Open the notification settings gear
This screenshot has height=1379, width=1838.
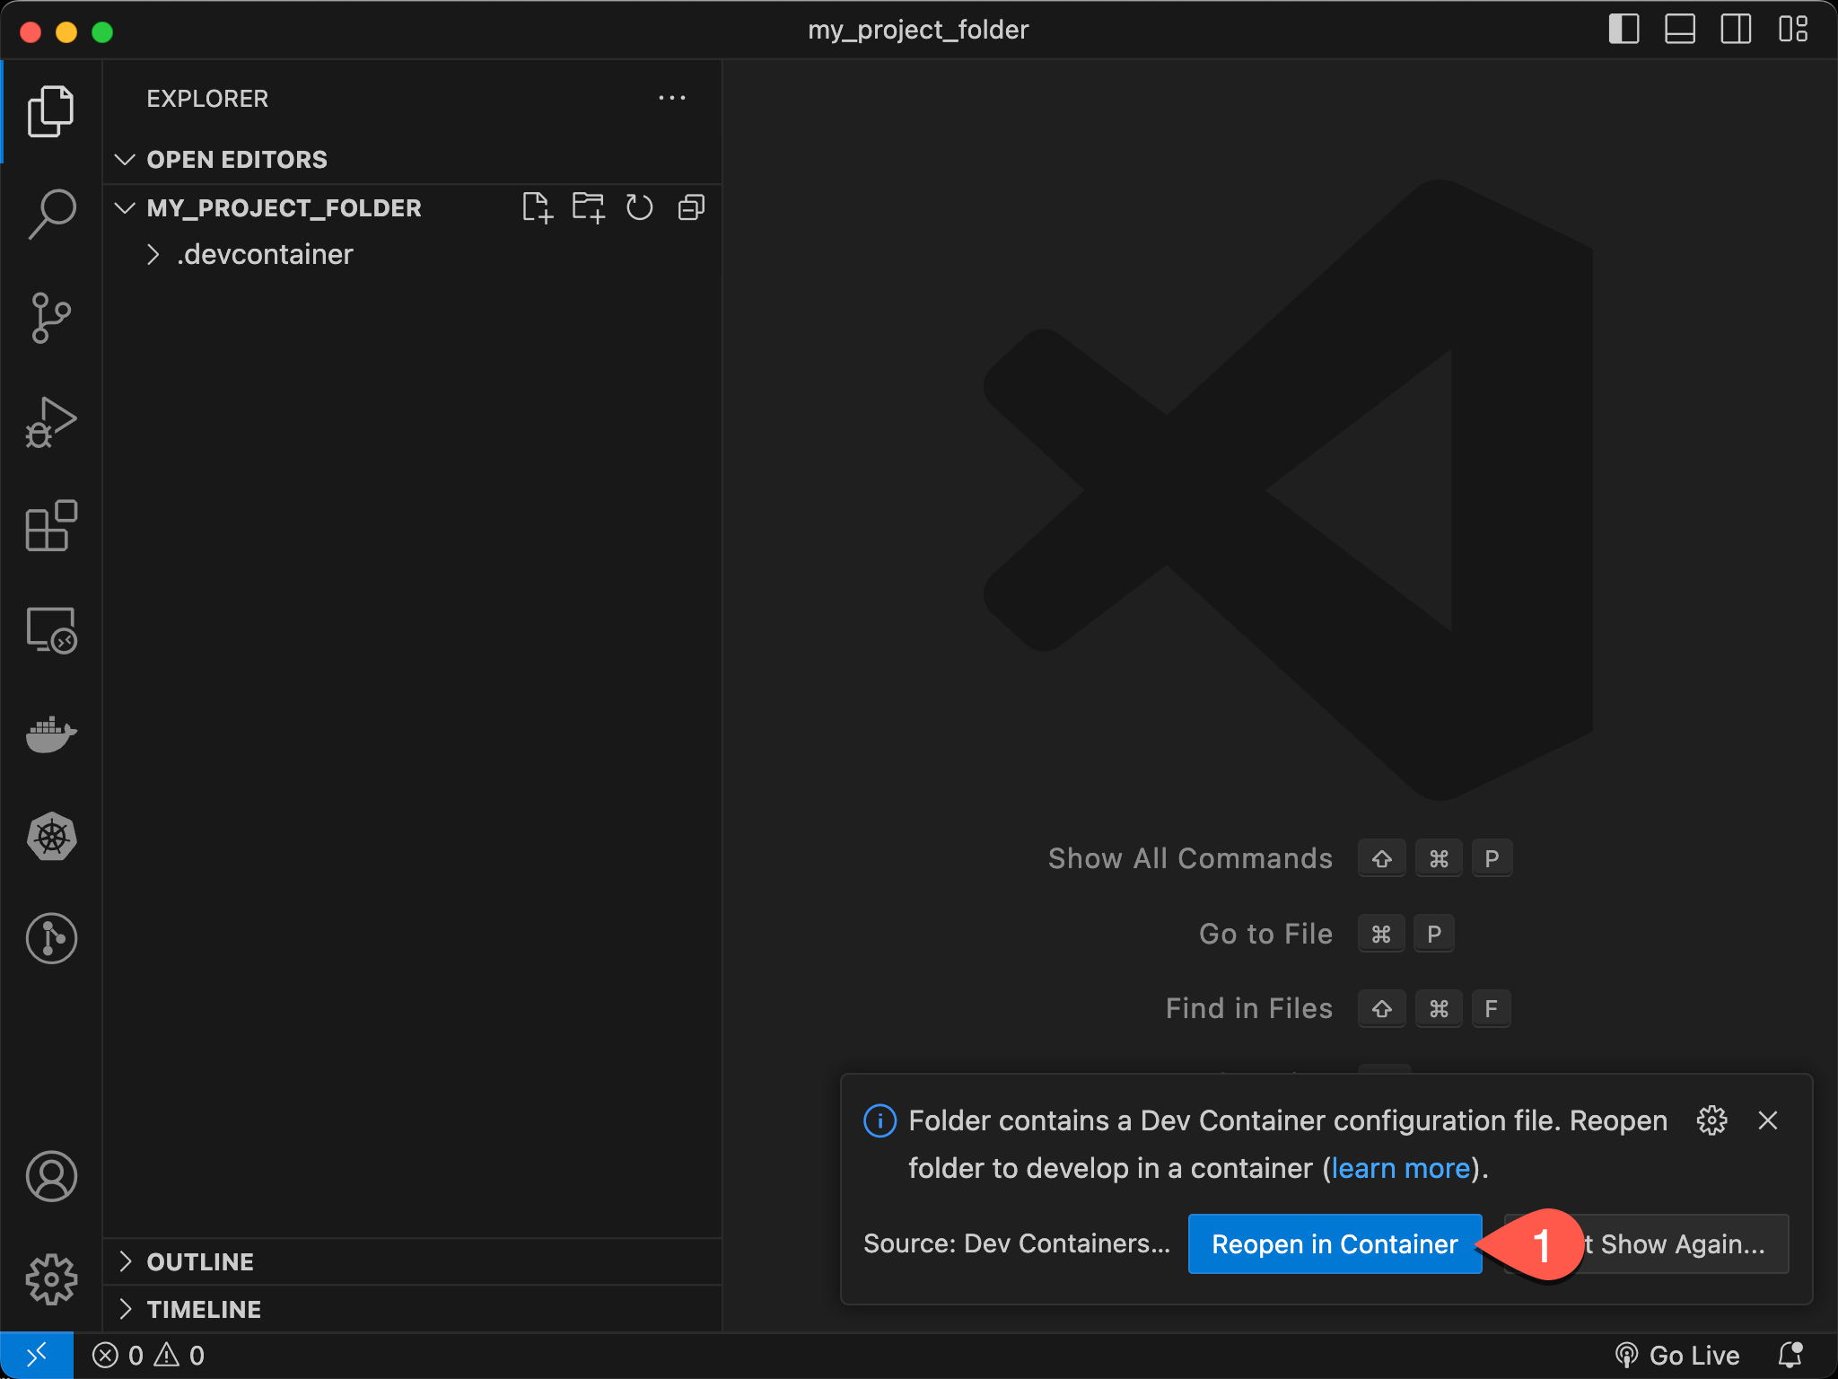coord(1712,1120)
